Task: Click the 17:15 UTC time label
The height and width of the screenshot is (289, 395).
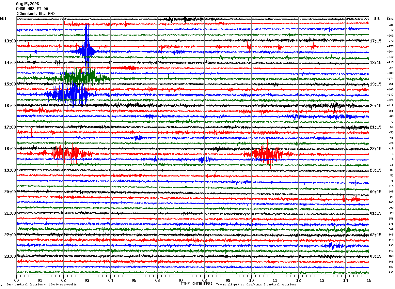Action: pyautogui.click(x=376, y=41)
